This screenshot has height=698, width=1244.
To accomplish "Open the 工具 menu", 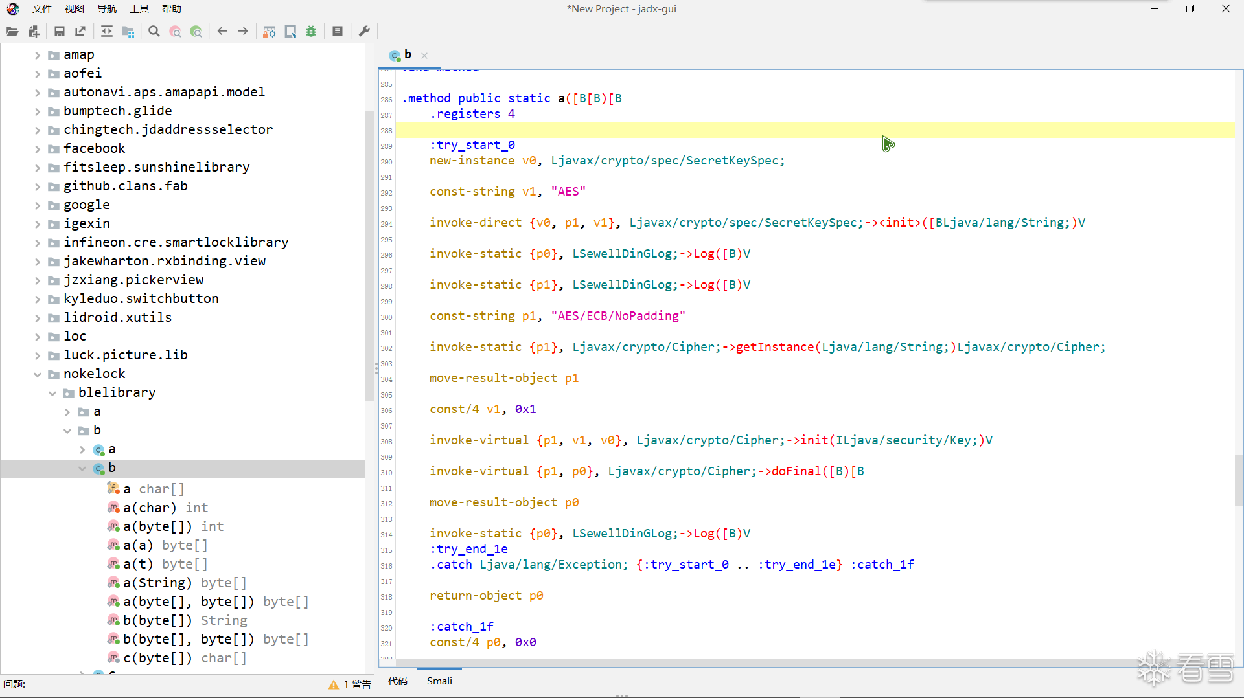I will 139,8.
